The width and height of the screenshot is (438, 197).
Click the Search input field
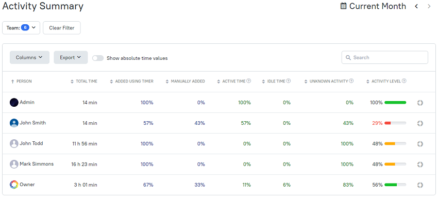click(x=384, y=57)
